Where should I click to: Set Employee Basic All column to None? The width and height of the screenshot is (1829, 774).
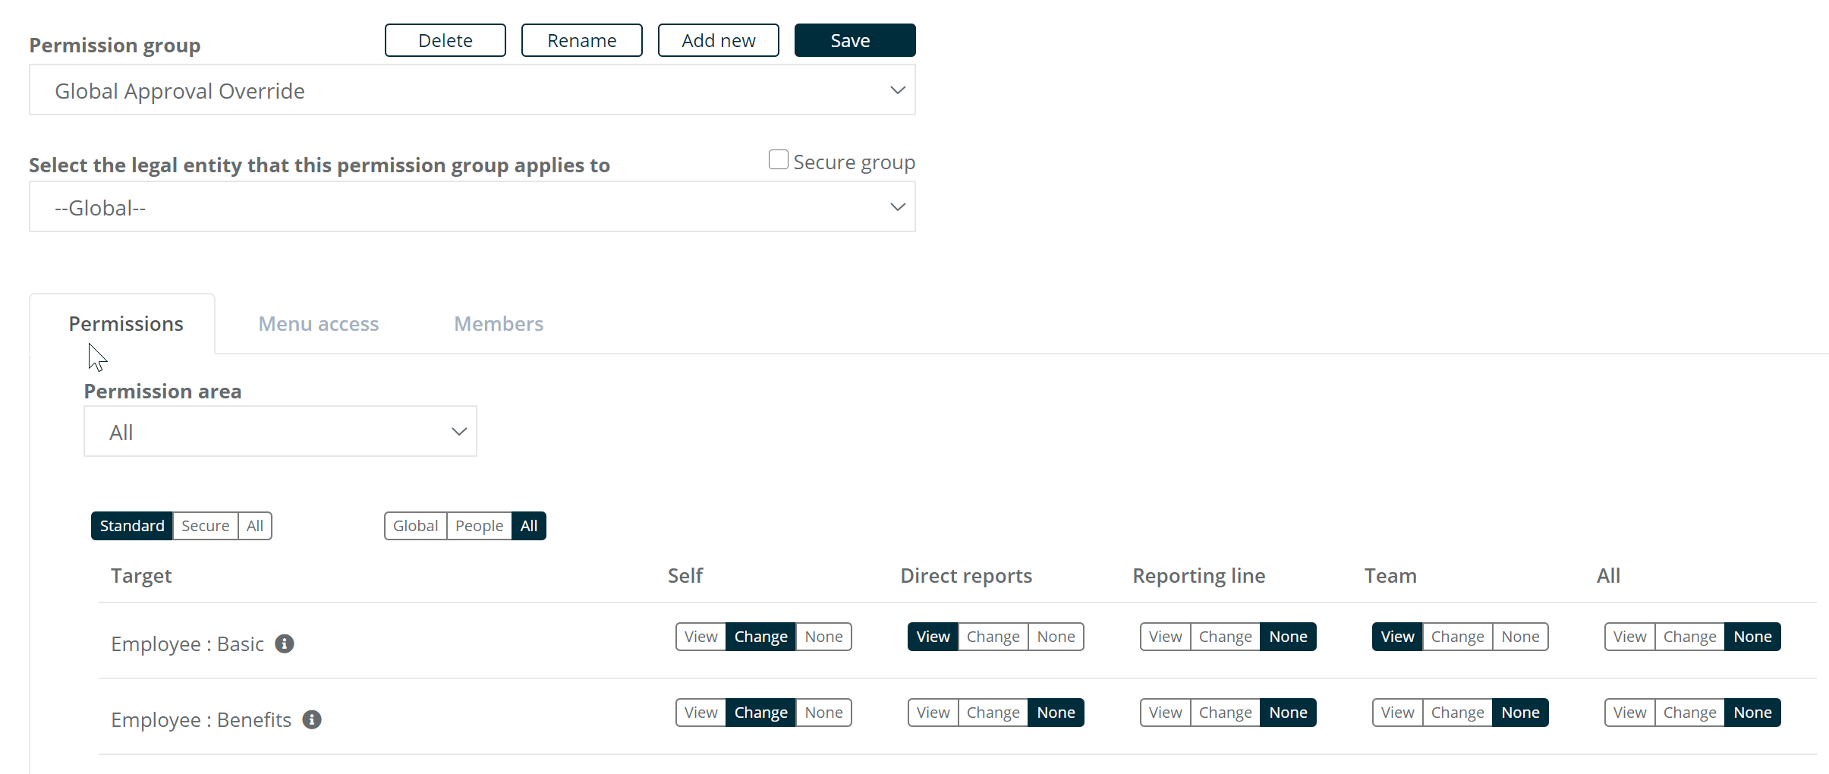pos(1752,637)
